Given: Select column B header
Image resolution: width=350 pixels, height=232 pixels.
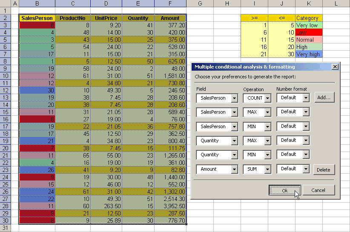Looking at the screenshot, I should [x=37, y=3].
